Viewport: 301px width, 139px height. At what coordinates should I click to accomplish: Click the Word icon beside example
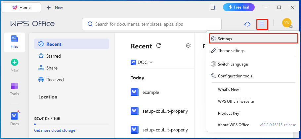click(x=135, y=92)
